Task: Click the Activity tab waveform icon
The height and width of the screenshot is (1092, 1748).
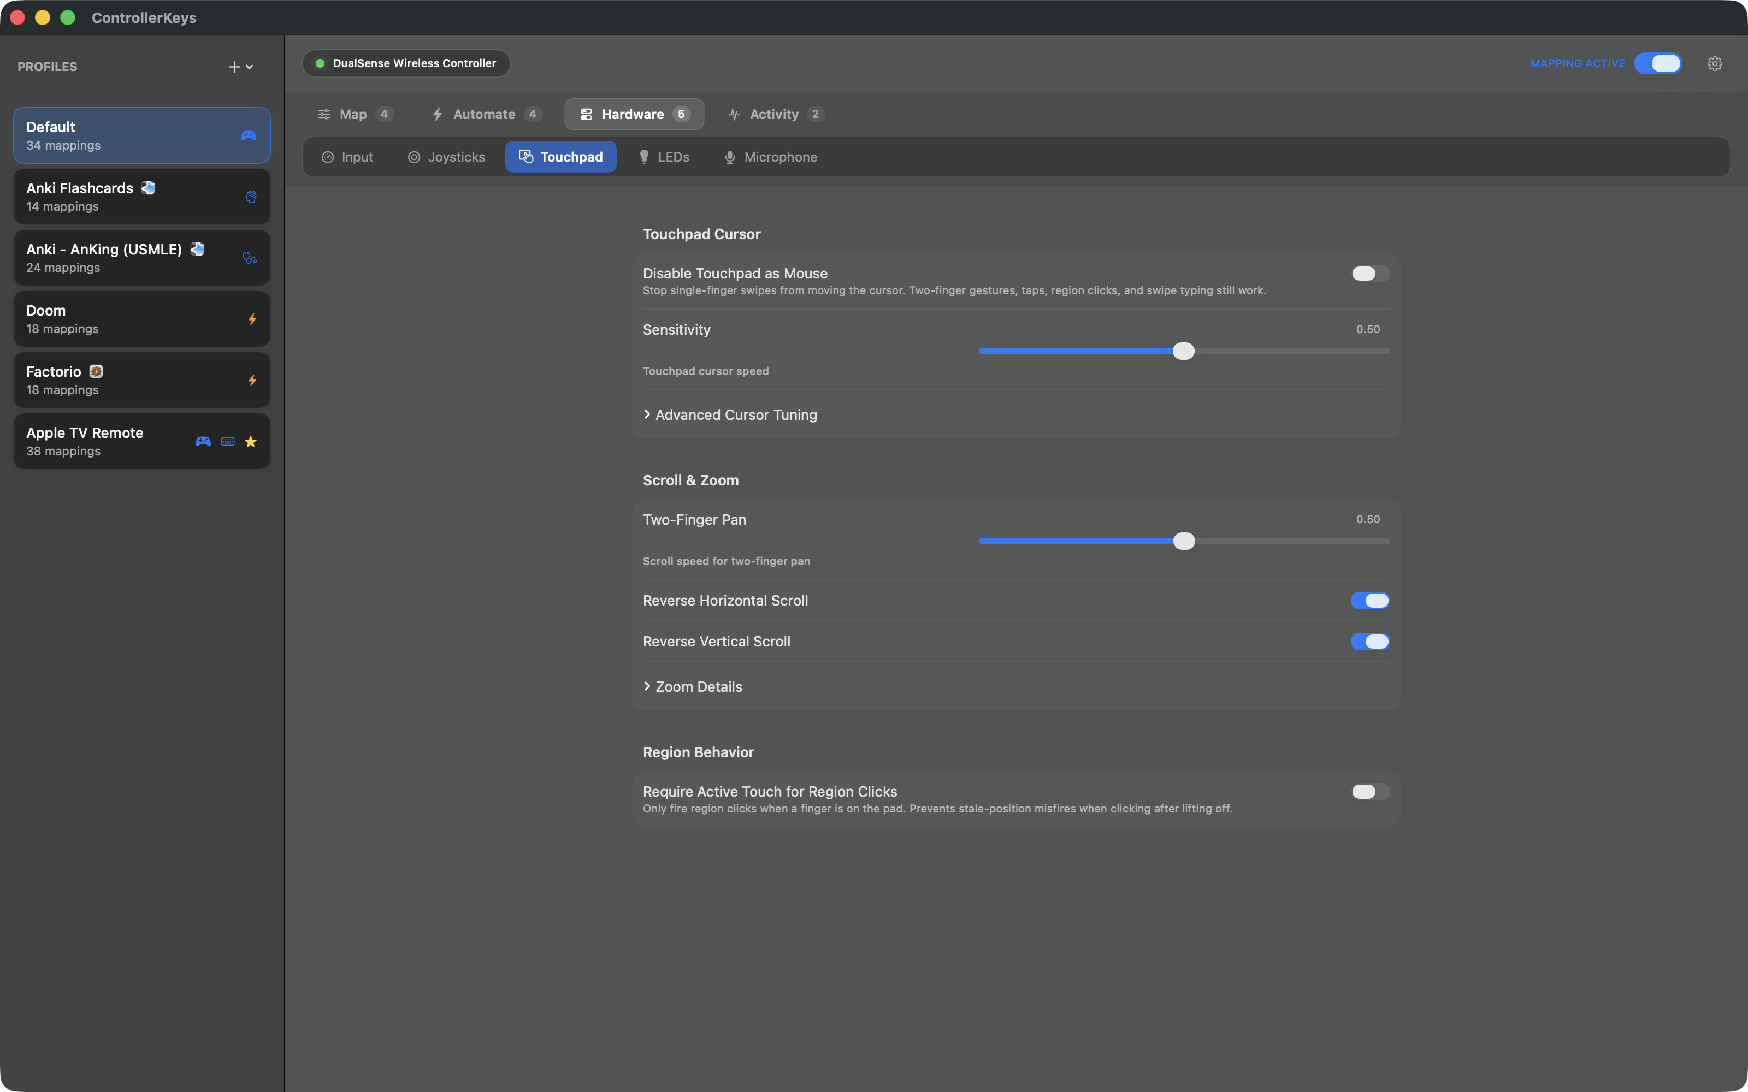Action: [734, 114]
